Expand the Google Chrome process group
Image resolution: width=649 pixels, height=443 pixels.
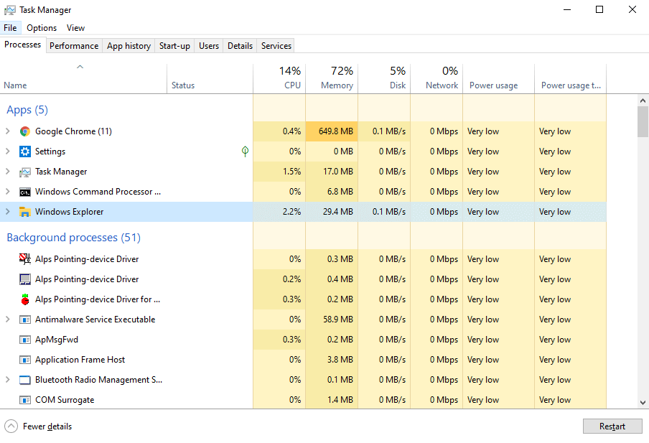[x=8, y=131]
